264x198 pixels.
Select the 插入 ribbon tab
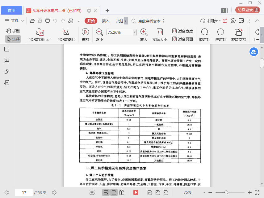point(105,21)
